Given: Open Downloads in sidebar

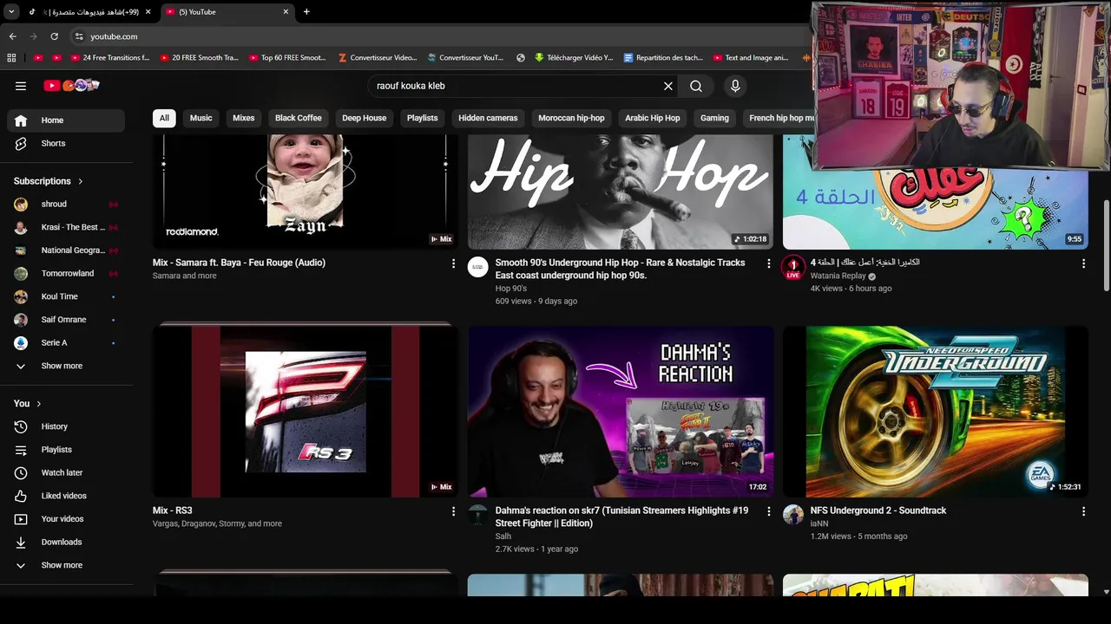Looking at the screenshot, I should [66, 542].
